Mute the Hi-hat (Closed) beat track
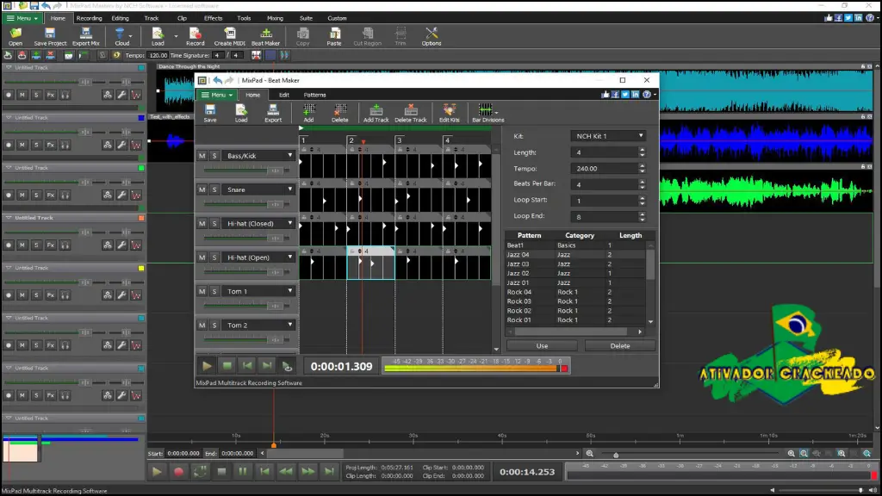This screenshot has width=882, height=496. click(202, 223)
